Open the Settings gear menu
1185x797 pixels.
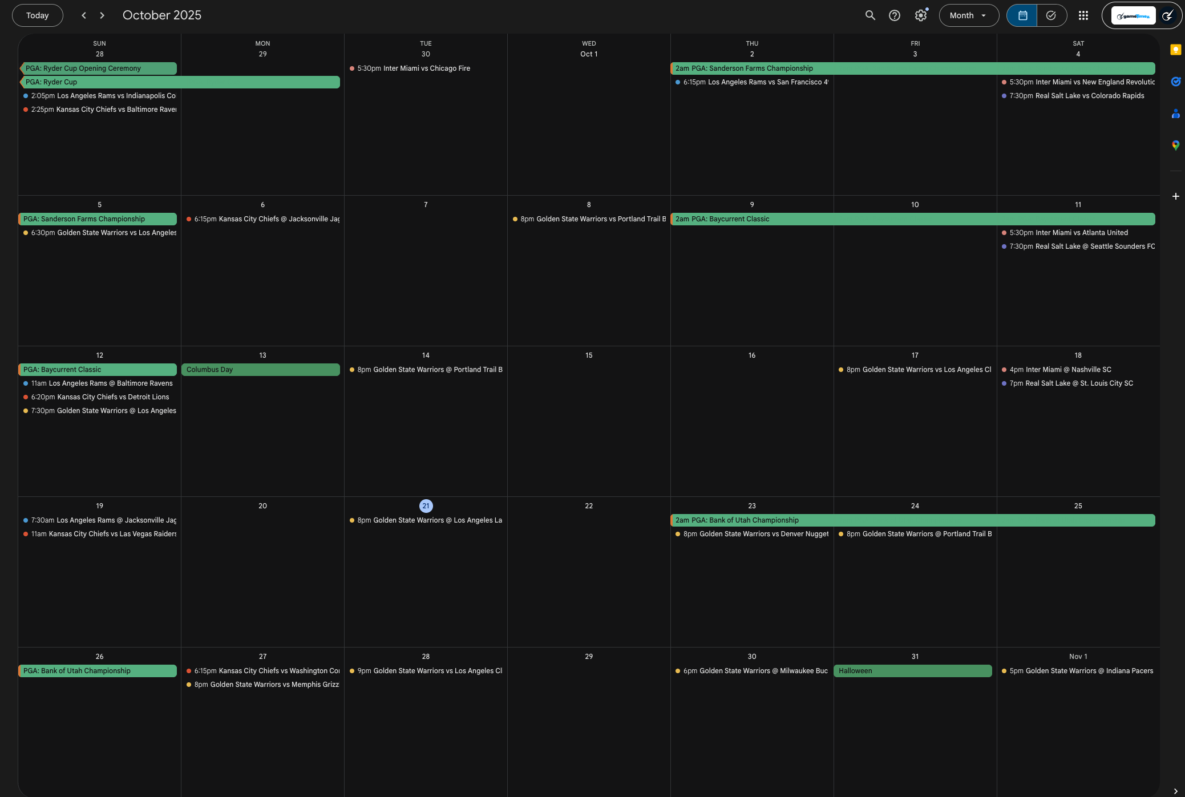point(920,15)
